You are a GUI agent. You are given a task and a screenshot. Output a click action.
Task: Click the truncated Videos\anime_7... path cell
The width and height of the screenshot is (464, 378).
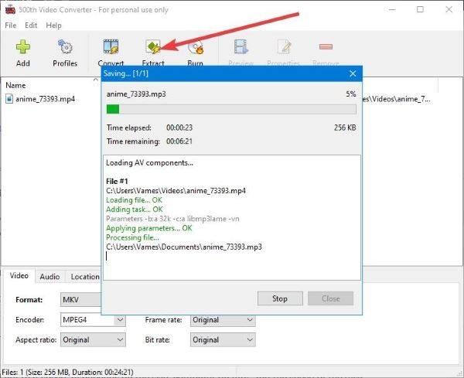(x=396, y=99)
